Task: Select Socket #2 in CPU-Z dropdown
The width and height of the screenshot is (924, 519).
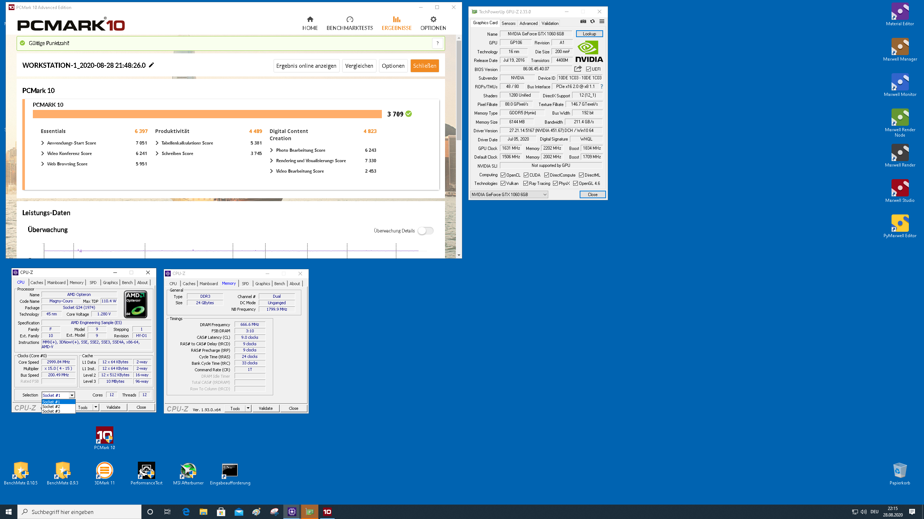Action: point(58,407)
